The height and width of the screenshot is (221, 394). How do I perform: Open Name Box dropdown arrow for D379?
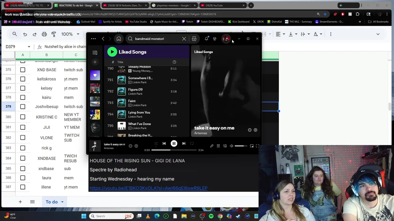pos(29,47)
